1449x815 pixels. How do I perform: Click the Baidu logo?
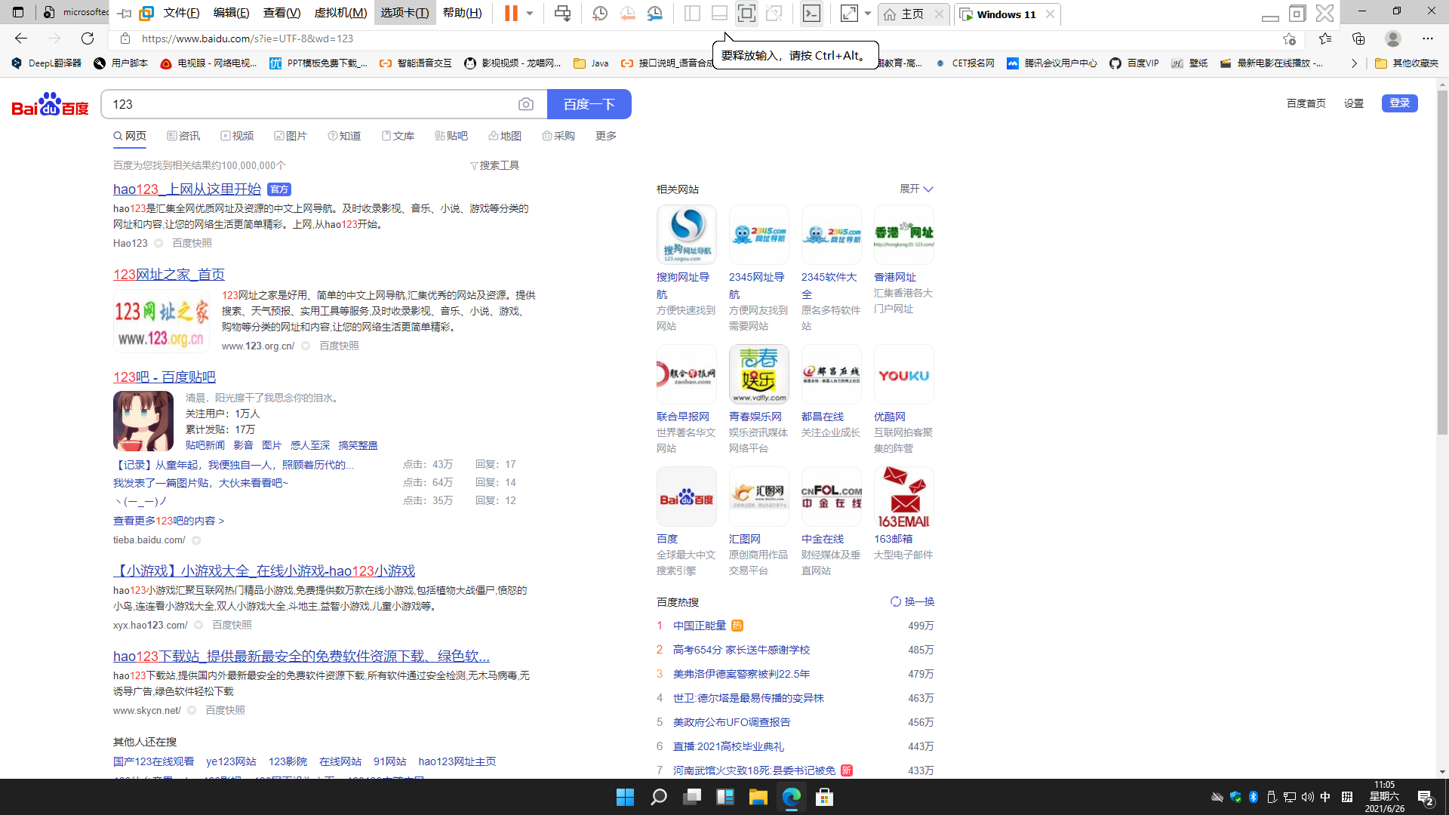(51, 104)
